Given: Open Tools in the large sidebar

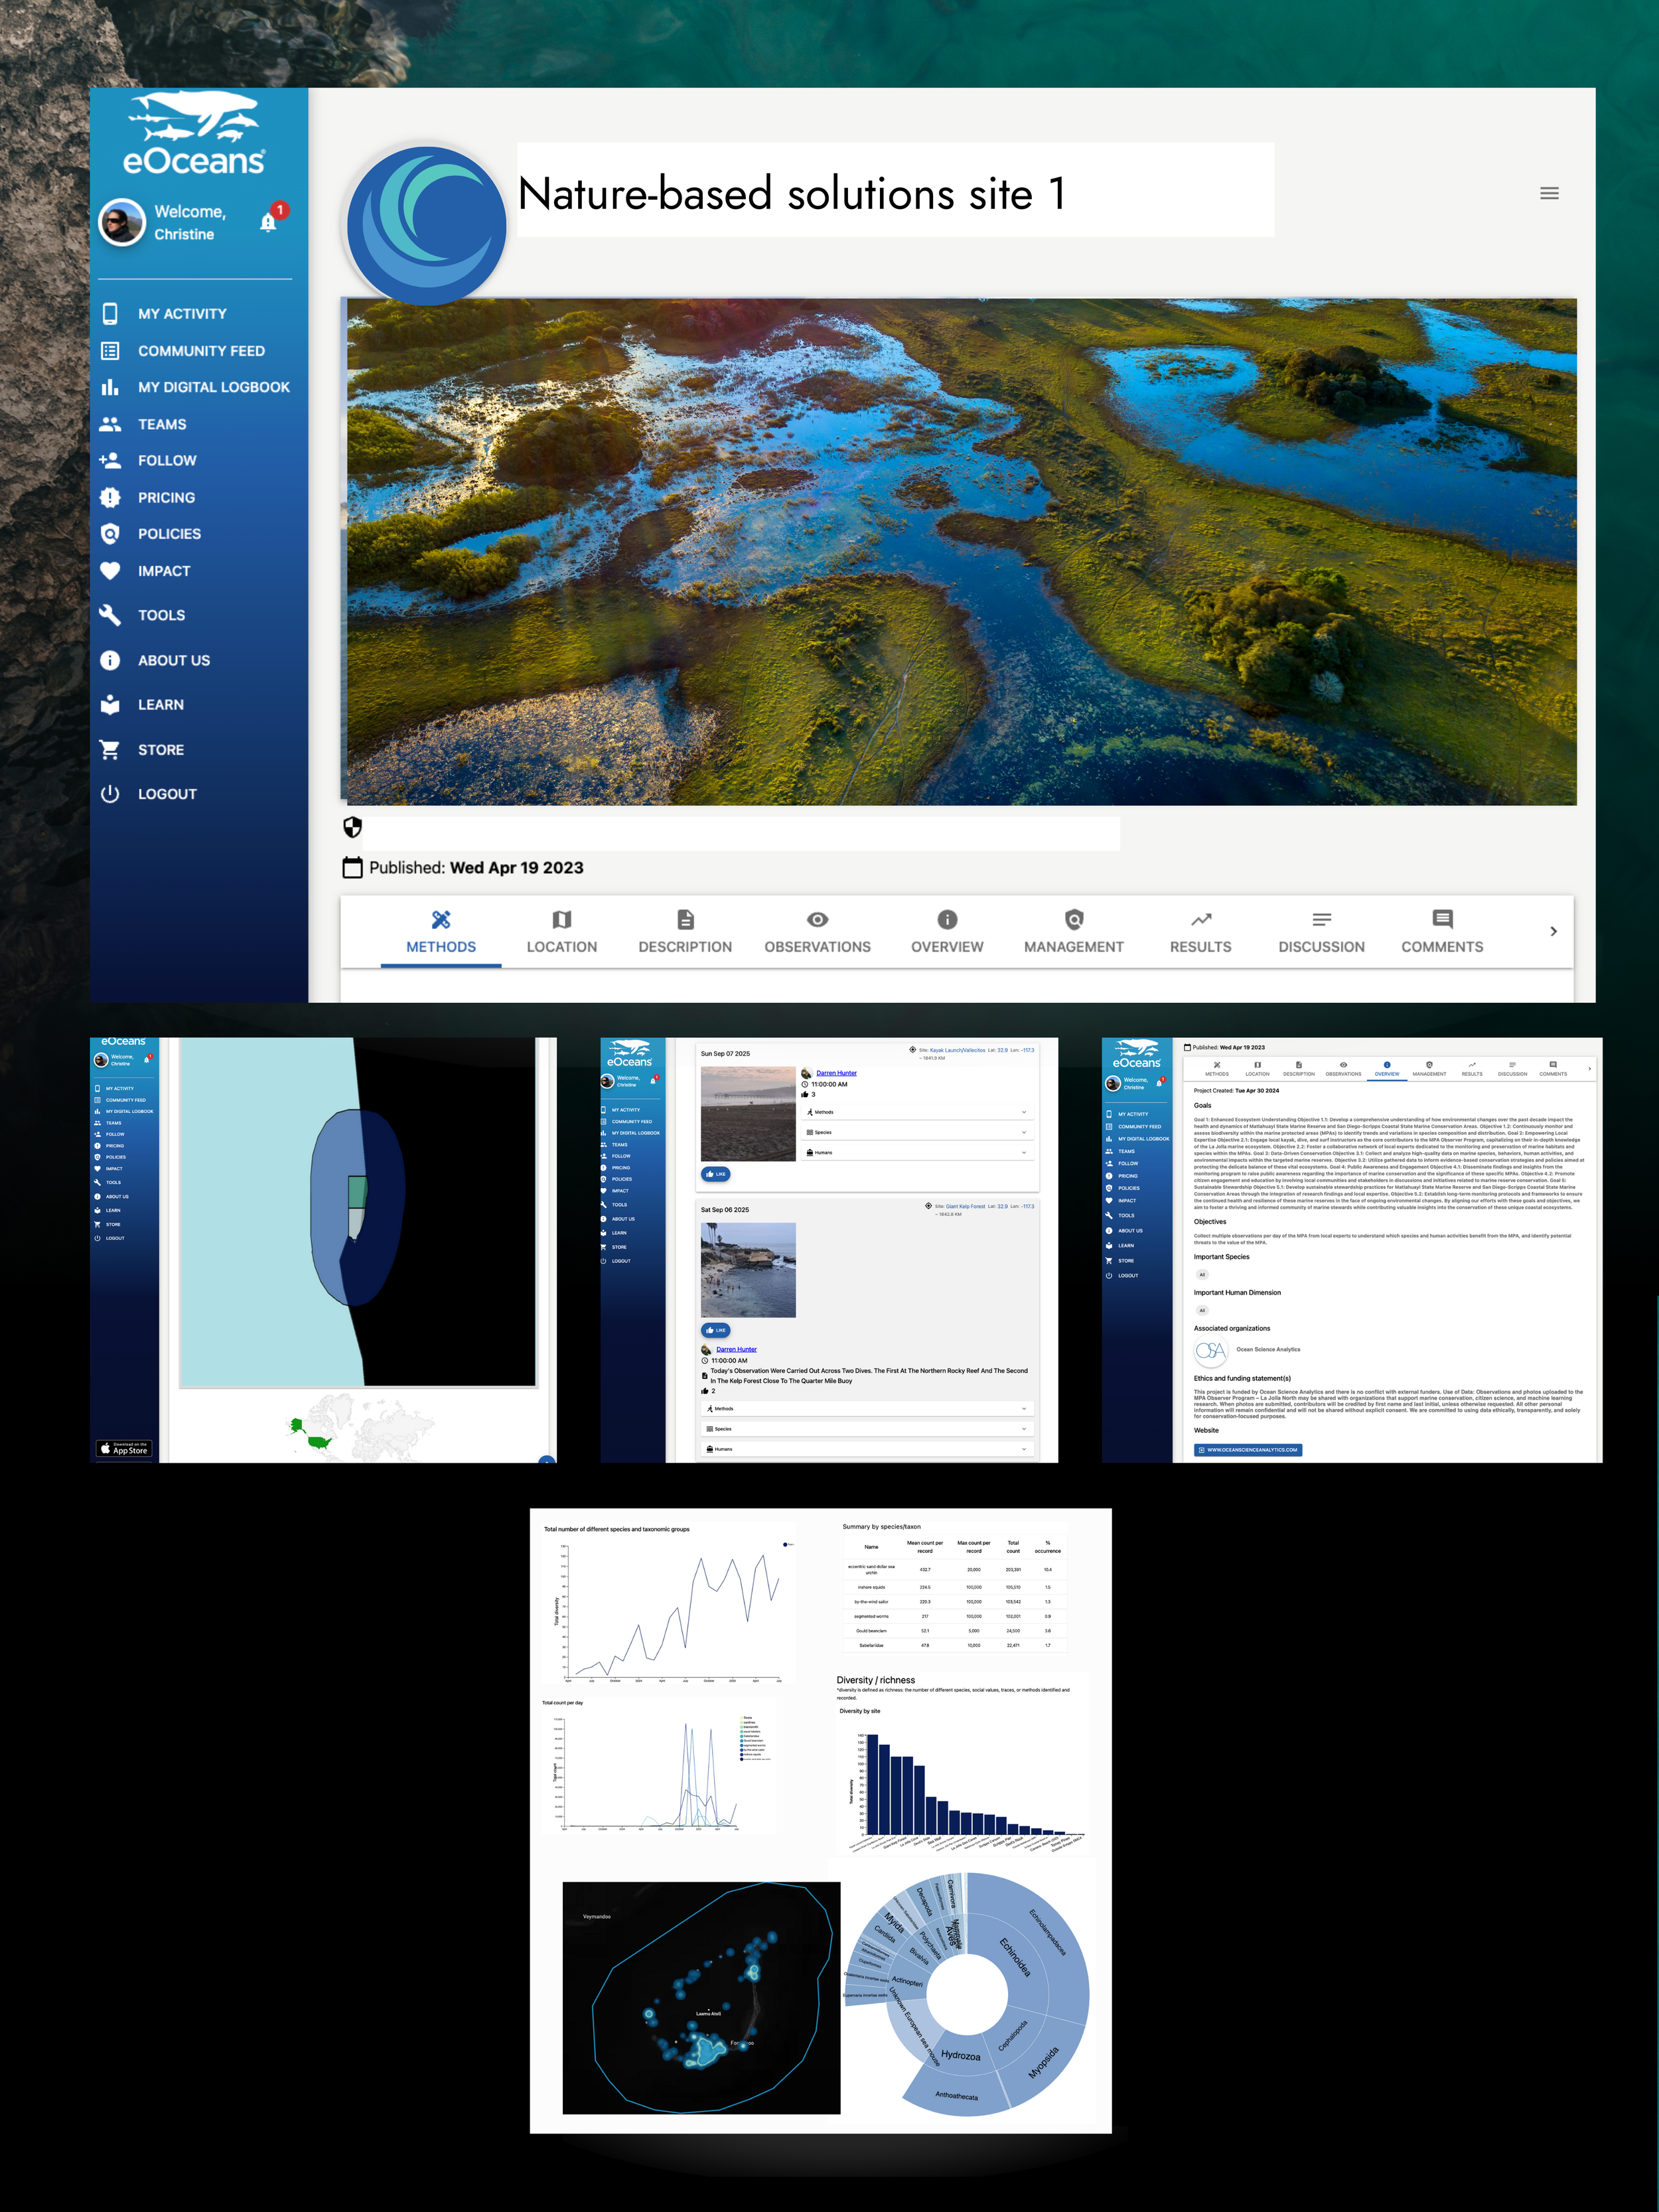Looking at the screenshot, I should tap(161, 615).
